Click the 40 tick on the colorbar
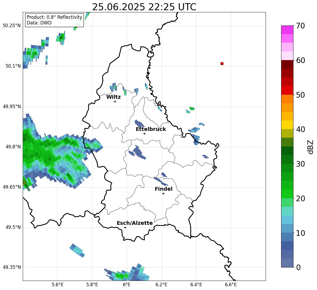 [300, 129]
